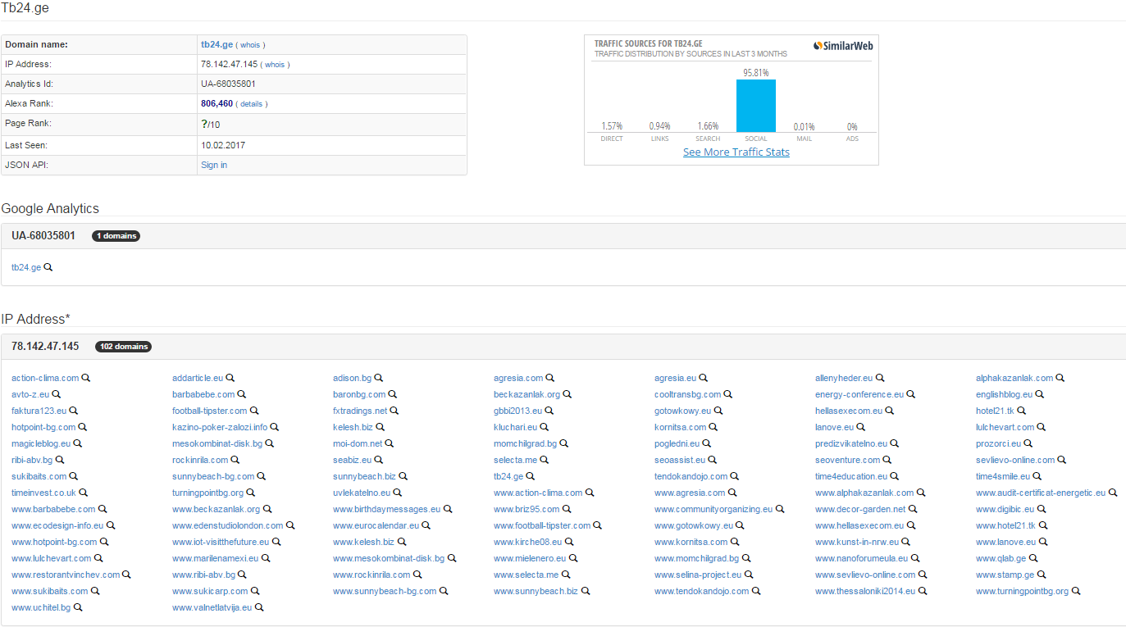1126x627 pixels.
Task: Click the search icon beside addarticle.eu
Action: 230,378
